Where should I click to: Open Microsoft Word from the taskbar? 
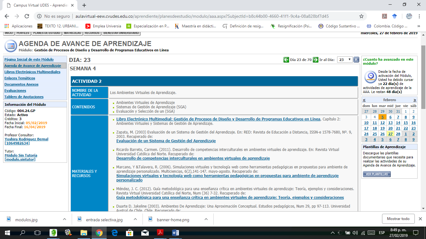[x=175, y=232]
